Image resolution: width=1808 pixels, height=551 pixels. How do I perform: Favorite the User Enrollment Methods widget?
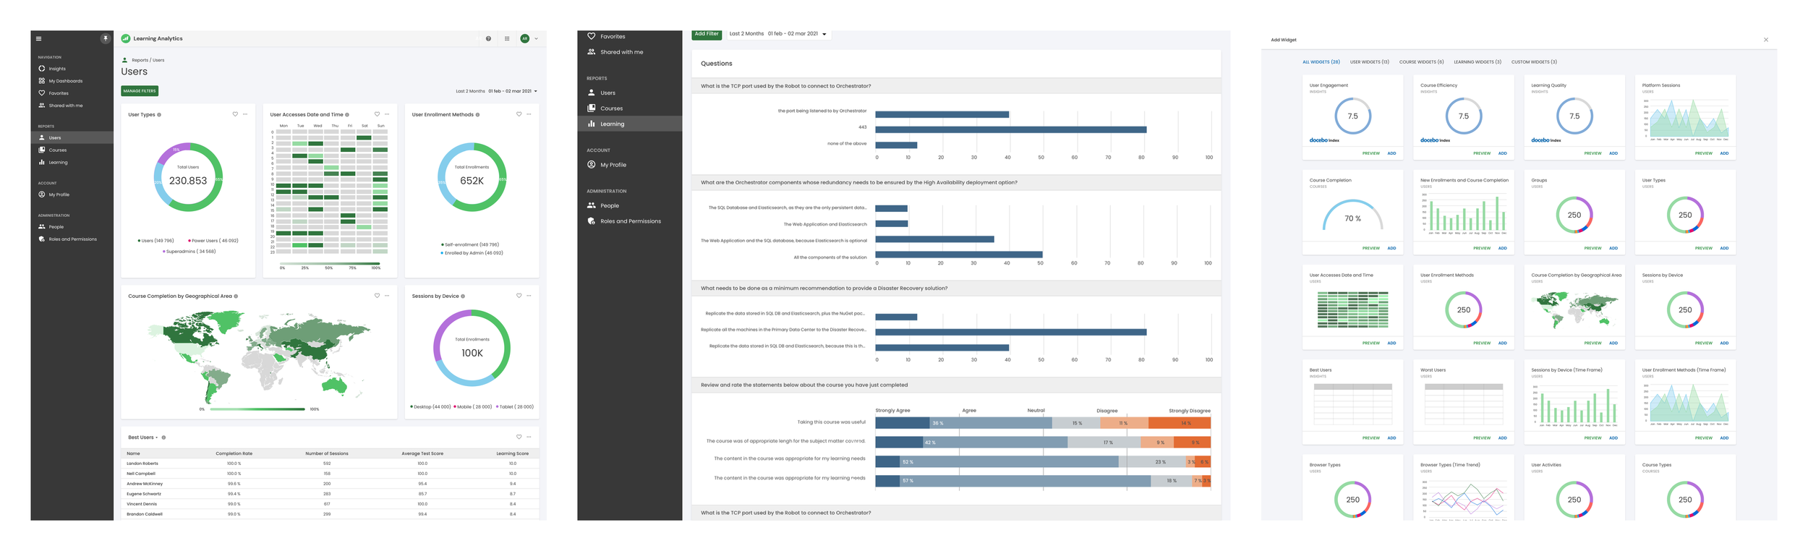pyautogui.click(x=519, y=114)
